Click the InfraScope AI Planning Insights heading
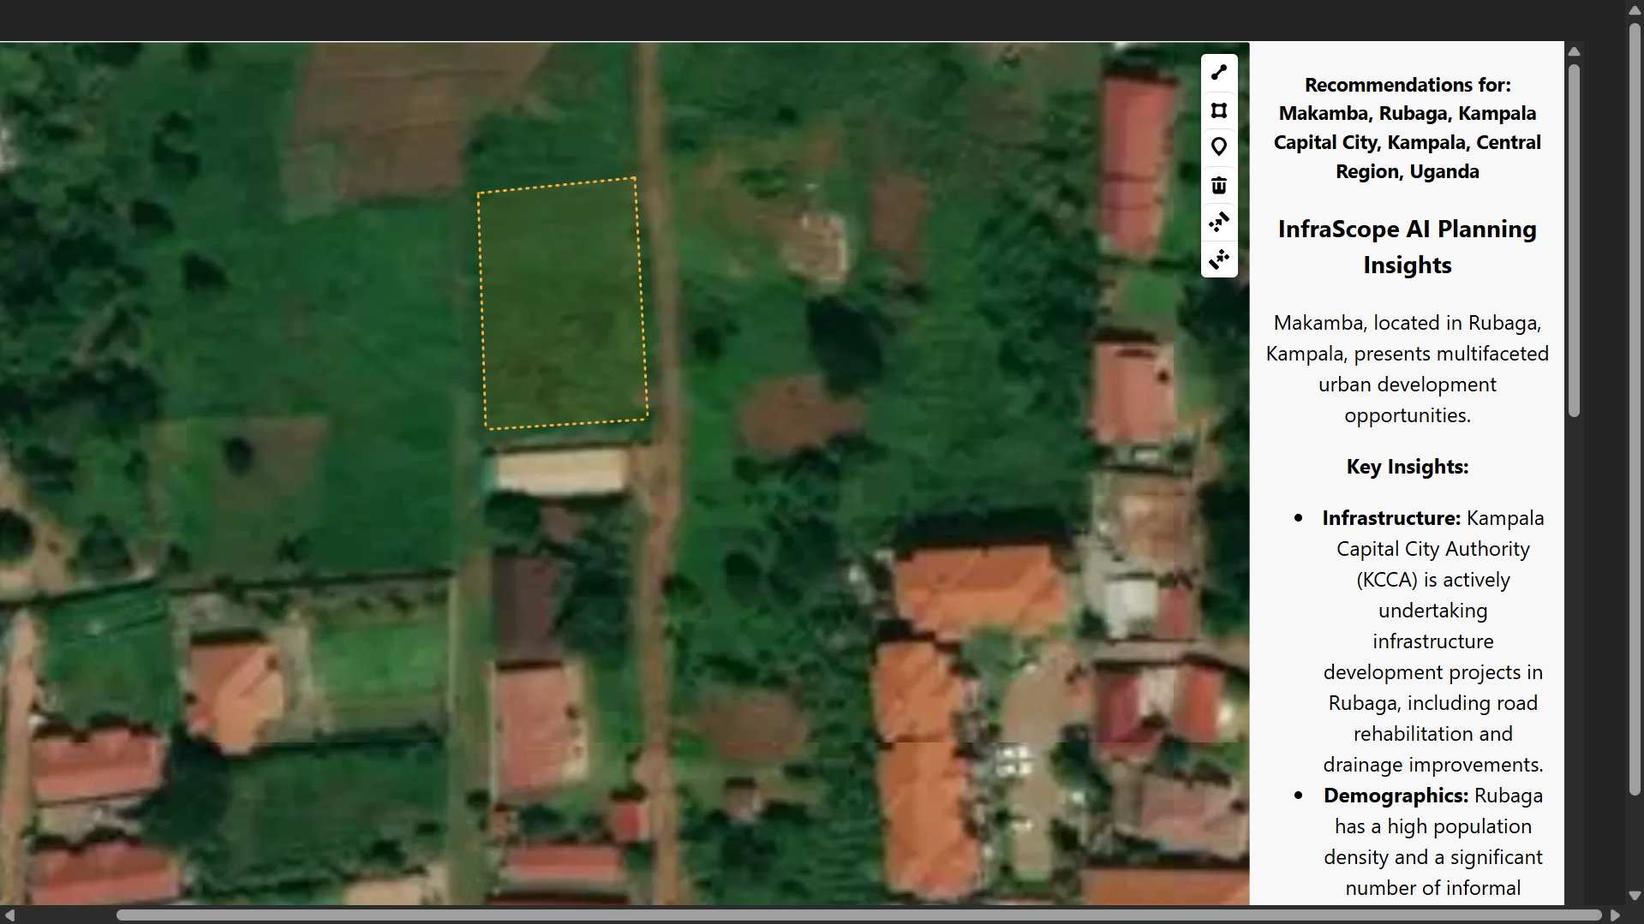The height and width of the screenshot is (924, 1644). click(x=1407, y=247)
